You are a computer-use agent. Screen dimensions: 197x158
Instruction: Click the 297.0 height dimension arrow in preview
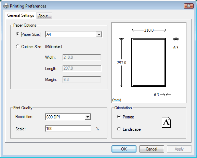click(x=121, y=62)
